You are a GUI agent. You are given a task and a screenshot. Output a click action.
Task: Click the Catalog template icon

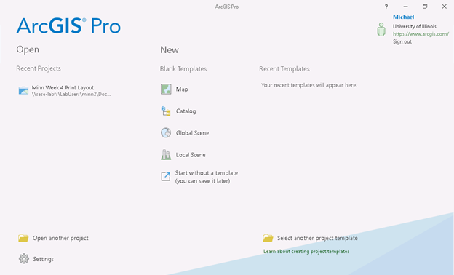click(166, 111)
